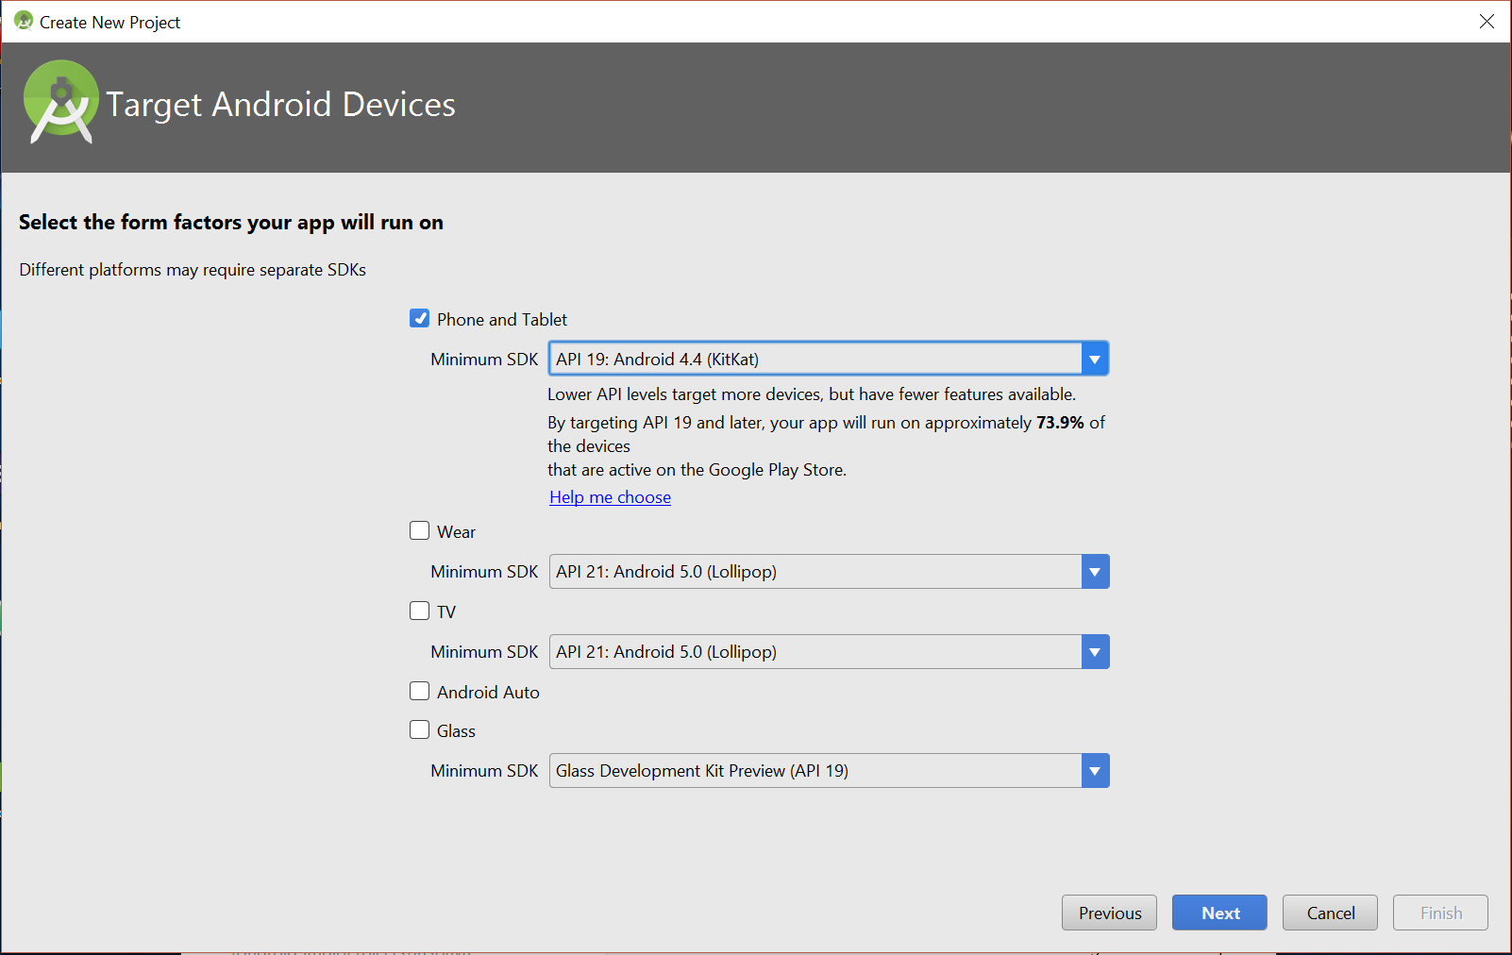Enable the TV form factor
1512x955 pixels.
click(419, 611)
